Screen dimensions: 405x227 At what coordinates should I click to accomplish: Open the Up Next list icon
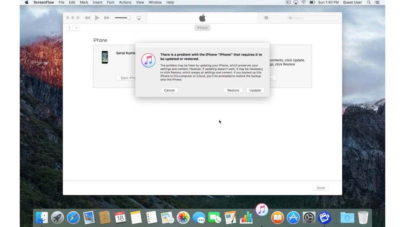point(266,18)
